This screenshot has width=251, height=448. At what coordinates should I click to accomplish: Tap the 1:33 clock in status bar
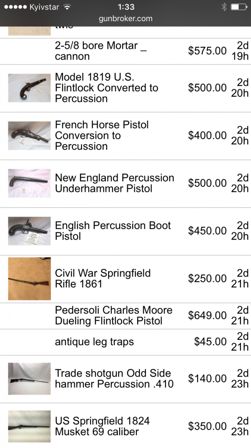pos(125,7)
